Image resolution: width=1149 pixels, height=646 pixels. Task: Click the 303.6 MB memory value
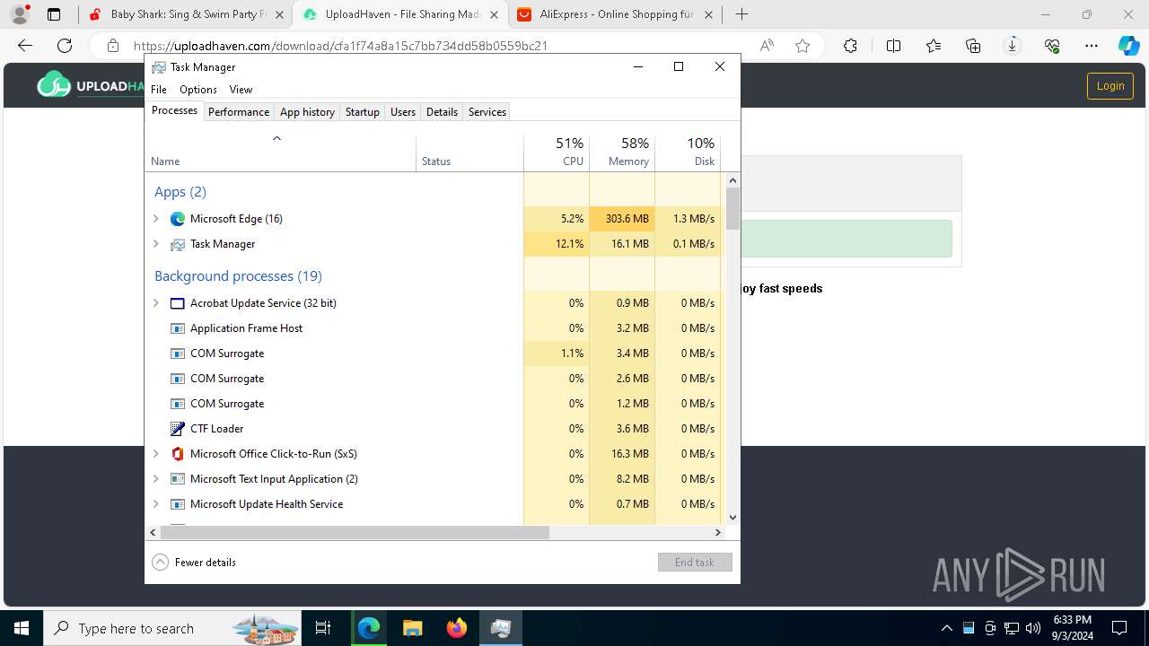[622, 219]
